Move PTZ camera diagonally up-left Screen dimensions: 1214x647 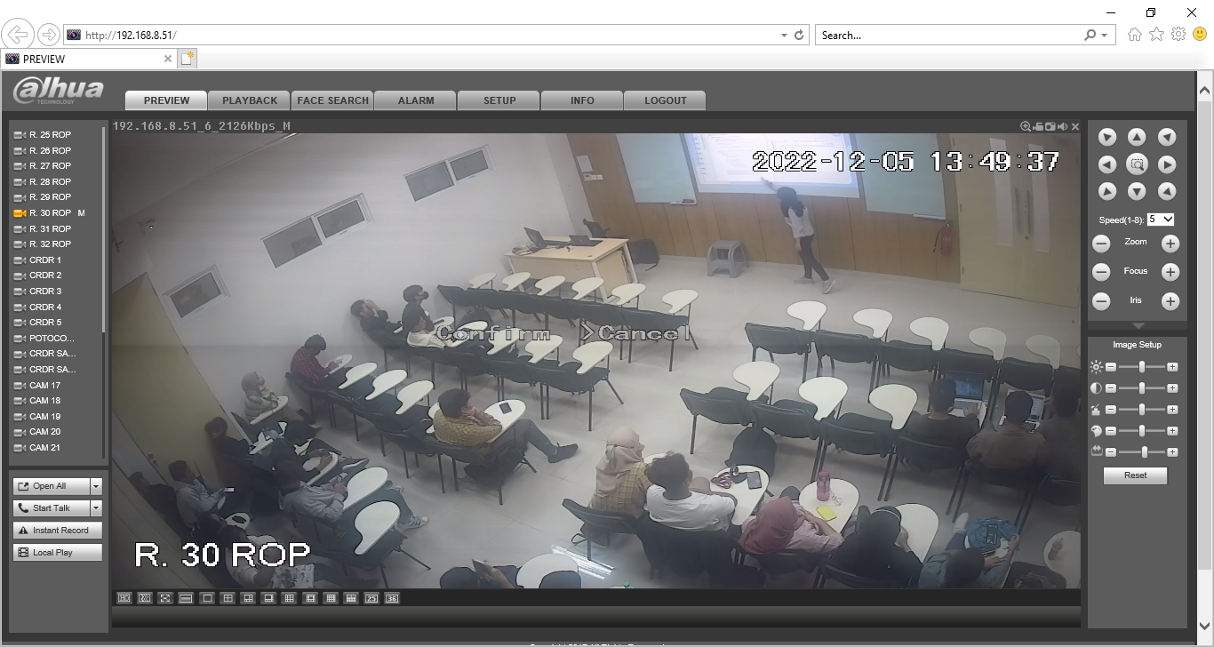point(1107,137)
